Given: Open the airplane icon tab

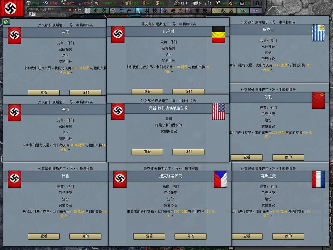Looking at the screenshot, I should [256, 10].
